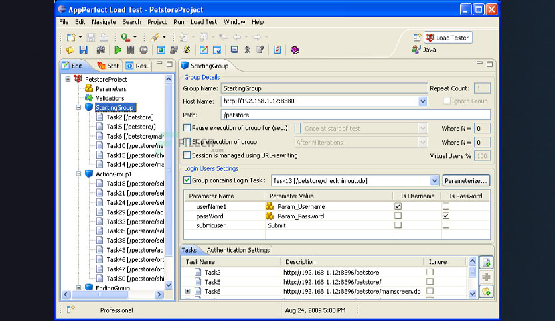Click the red checklist toolbar icon
Viewport: 555px width, 321px height.
(277, 50)
